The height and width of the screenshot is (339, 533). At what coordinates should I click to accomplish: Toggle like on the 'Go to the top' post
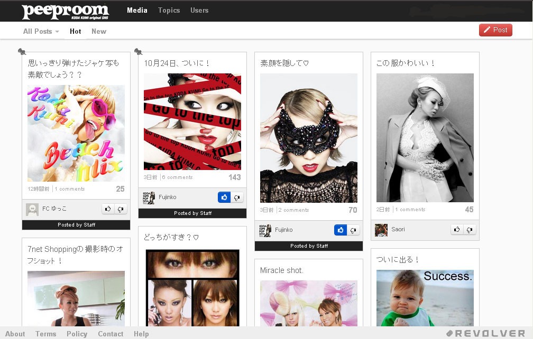point(224,197)
